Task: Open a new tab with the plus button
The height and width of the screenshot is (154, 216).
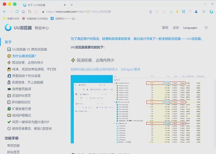Action: point(72,5)
